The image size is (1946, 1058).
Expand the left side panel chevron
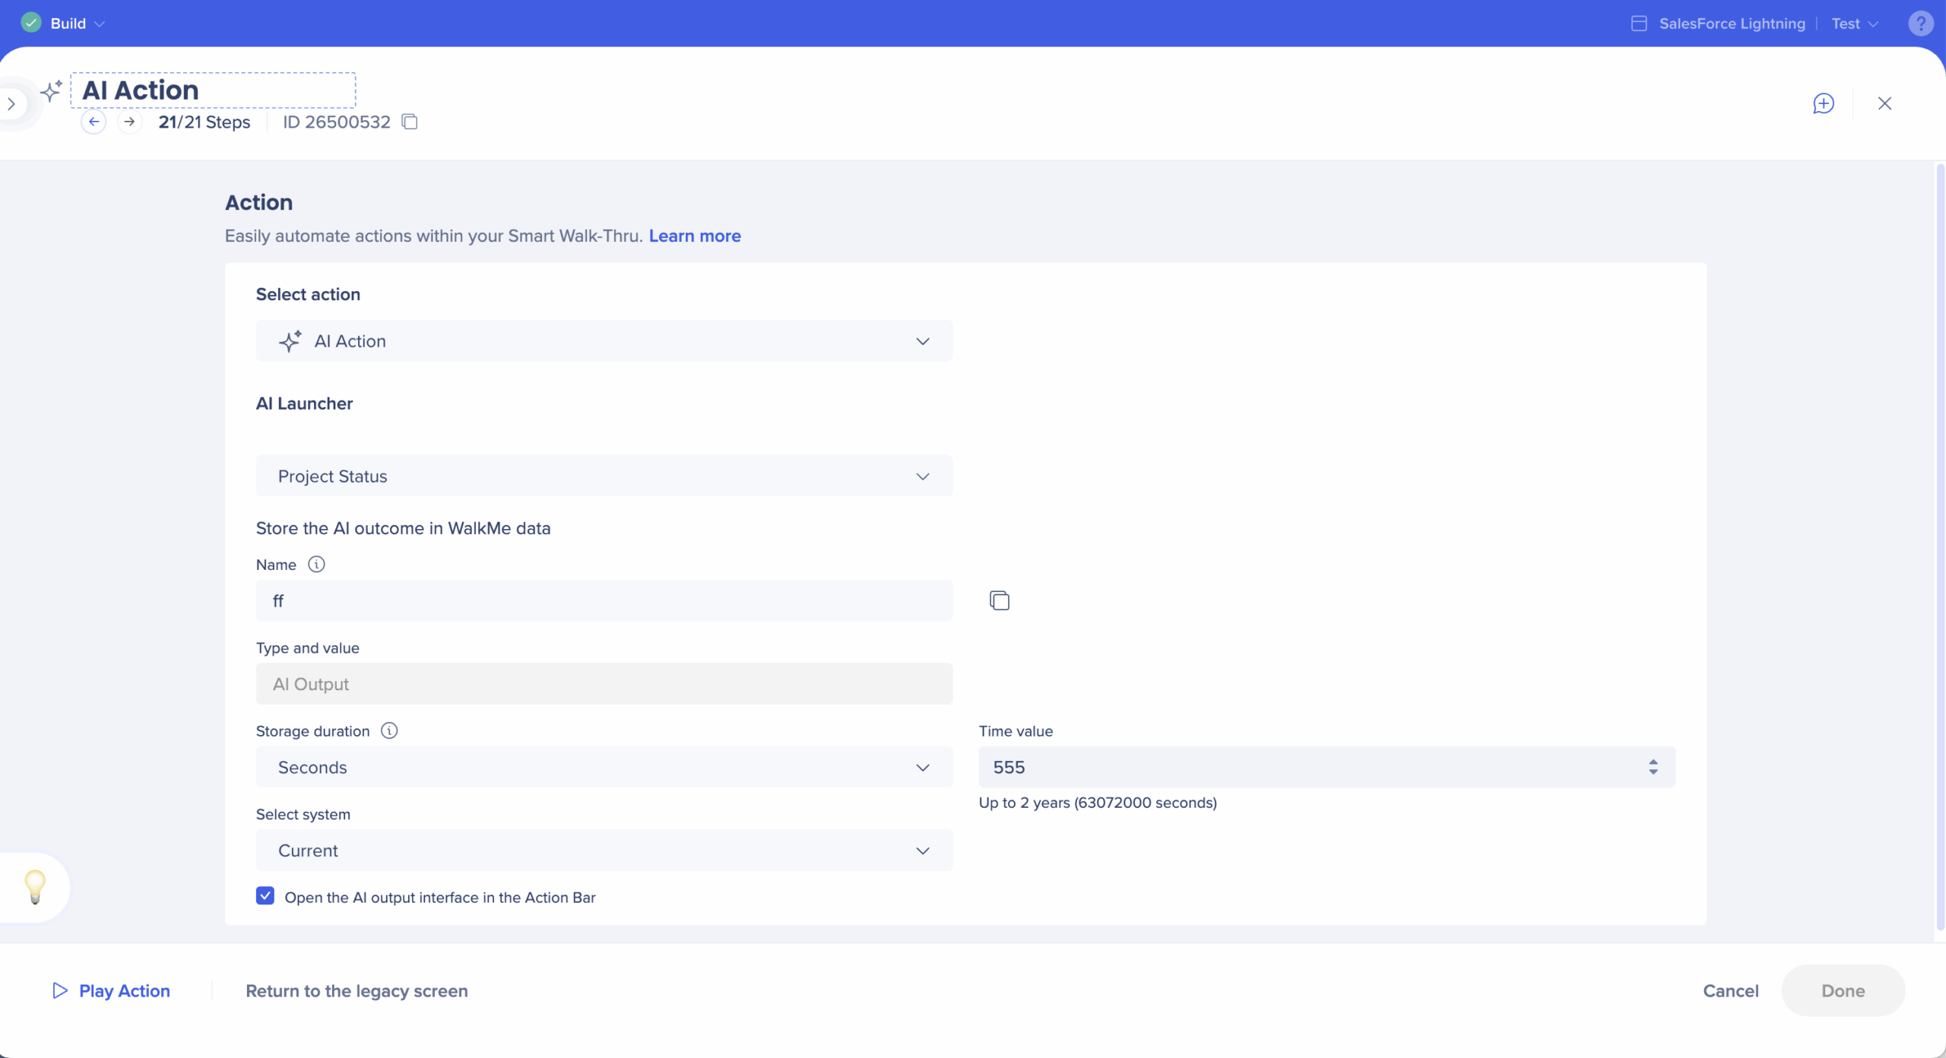tap(11, 104)
